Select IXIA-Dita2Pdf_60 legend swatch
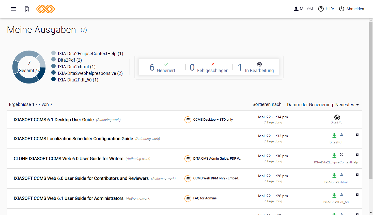Screen dimensions: 373x215 tap(53, 79)
